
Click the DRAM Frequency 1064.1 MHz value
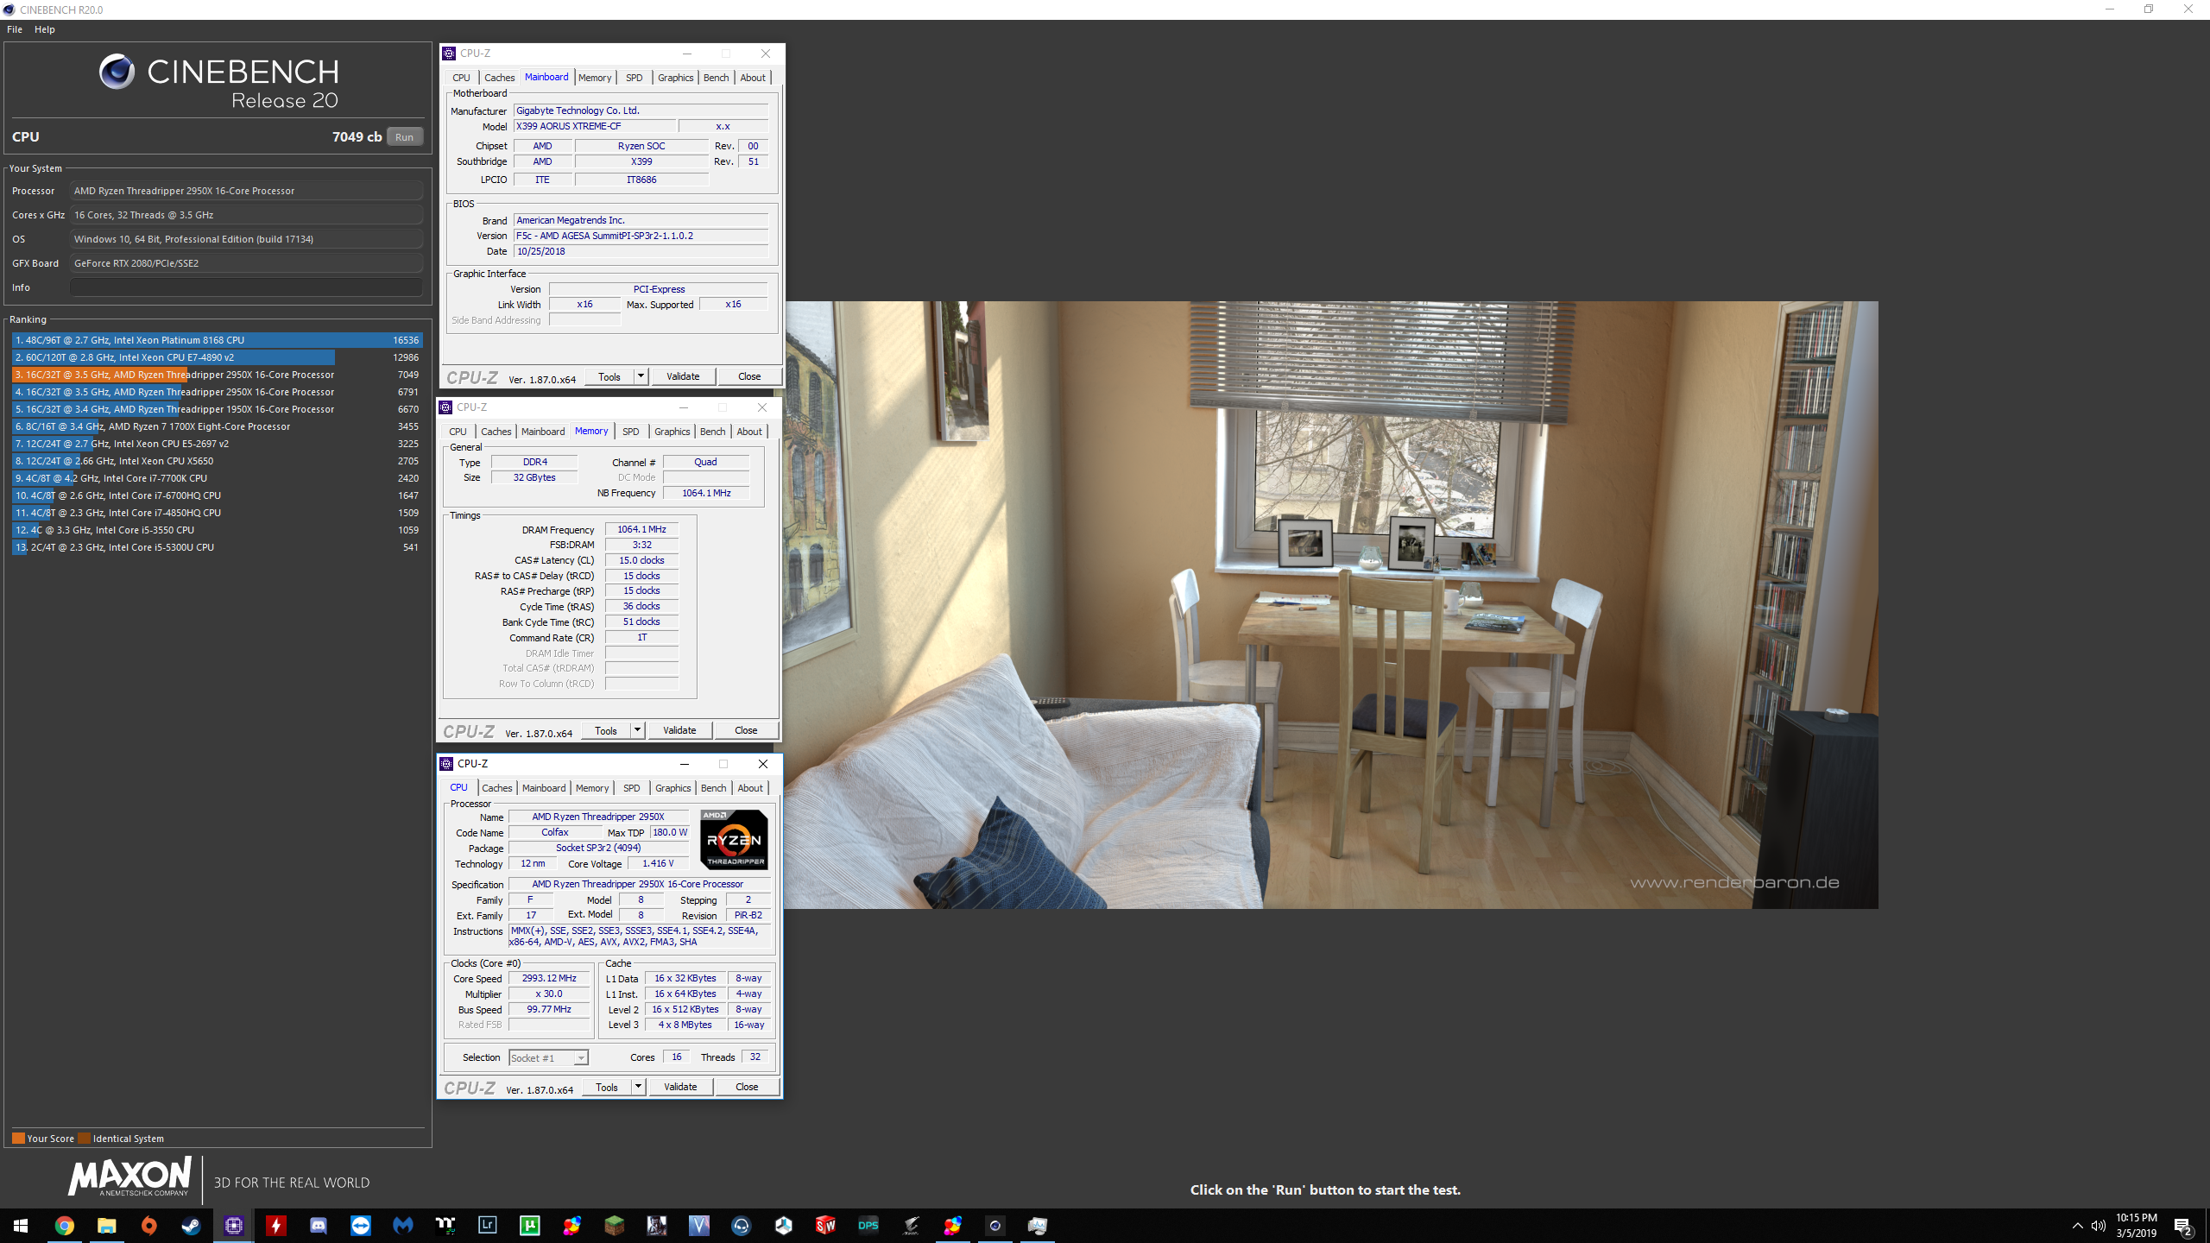[x=641, y=529]
